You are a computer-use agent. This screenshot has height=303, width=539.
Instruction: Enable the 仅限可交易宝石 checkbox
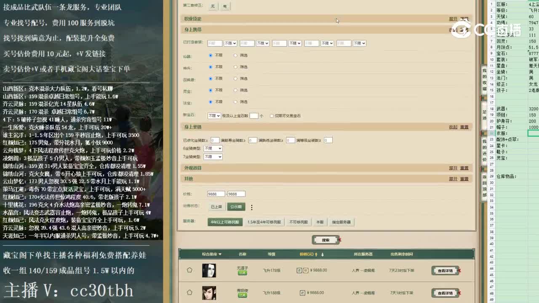(271, 116)
